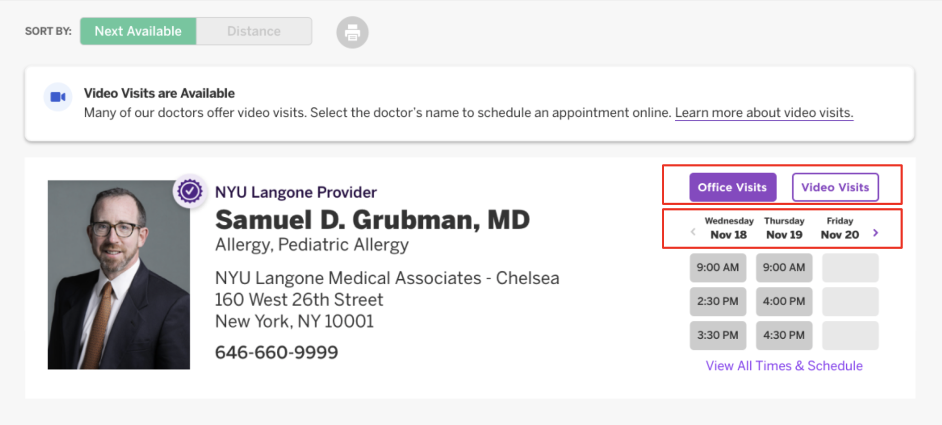The height and width of the screenshot is (425, 942).
Task: Choose the 2:30 PM Wednesday time
Action: pos(718,301)
